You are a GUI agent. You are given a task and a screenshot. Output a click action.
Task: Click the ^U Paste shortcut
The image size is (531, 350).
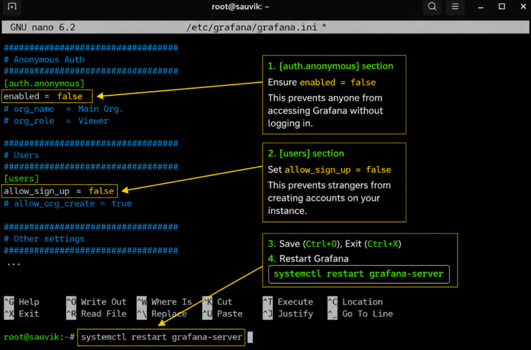[222, 314]
